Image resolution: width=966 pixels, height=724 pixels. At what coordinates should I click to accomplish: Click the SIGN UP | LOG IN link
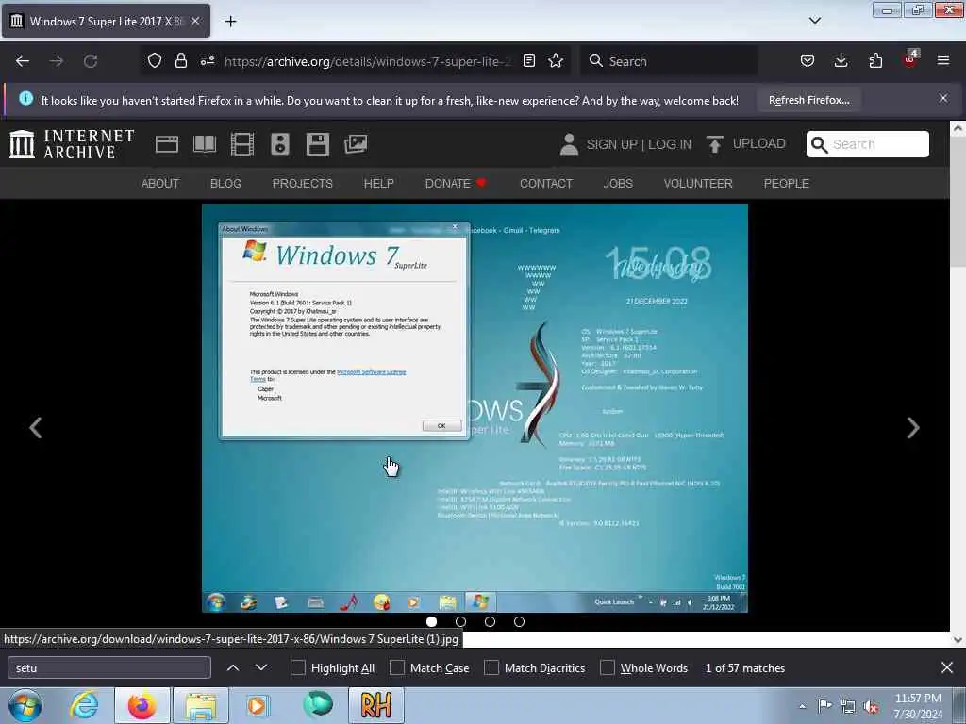(x=639, y=144)
